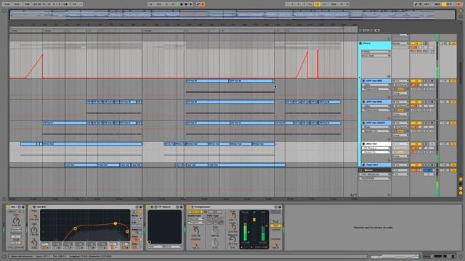The image size is (465, 261).
Task: Enable the Compressor Sidechain button
Action: pyautogui.click(x=195, y=212)
